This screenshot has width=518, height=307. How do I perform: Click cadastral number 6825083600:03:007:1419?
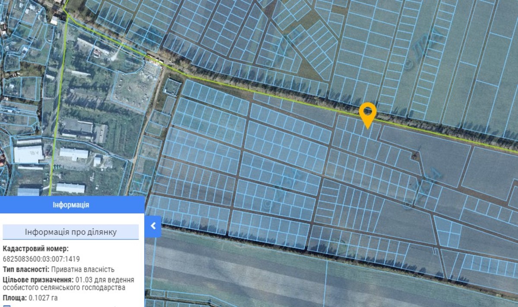point(41,259)
